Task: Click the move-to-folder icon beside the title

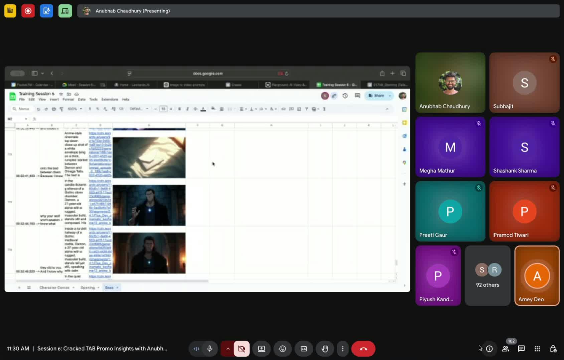Action: pyautogui.click(x=69, y=94)
